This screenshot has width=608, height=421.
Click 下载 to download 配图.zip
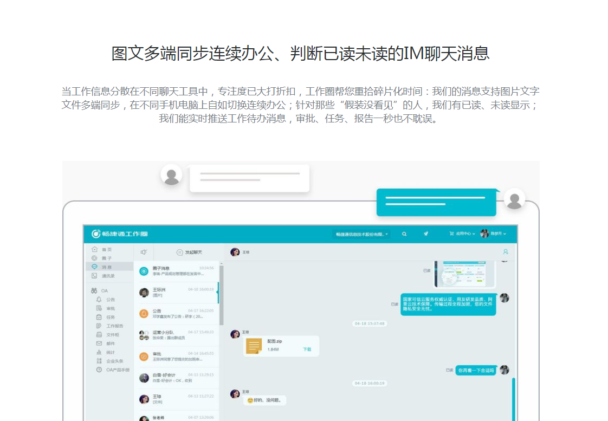[x=307, y=349]
